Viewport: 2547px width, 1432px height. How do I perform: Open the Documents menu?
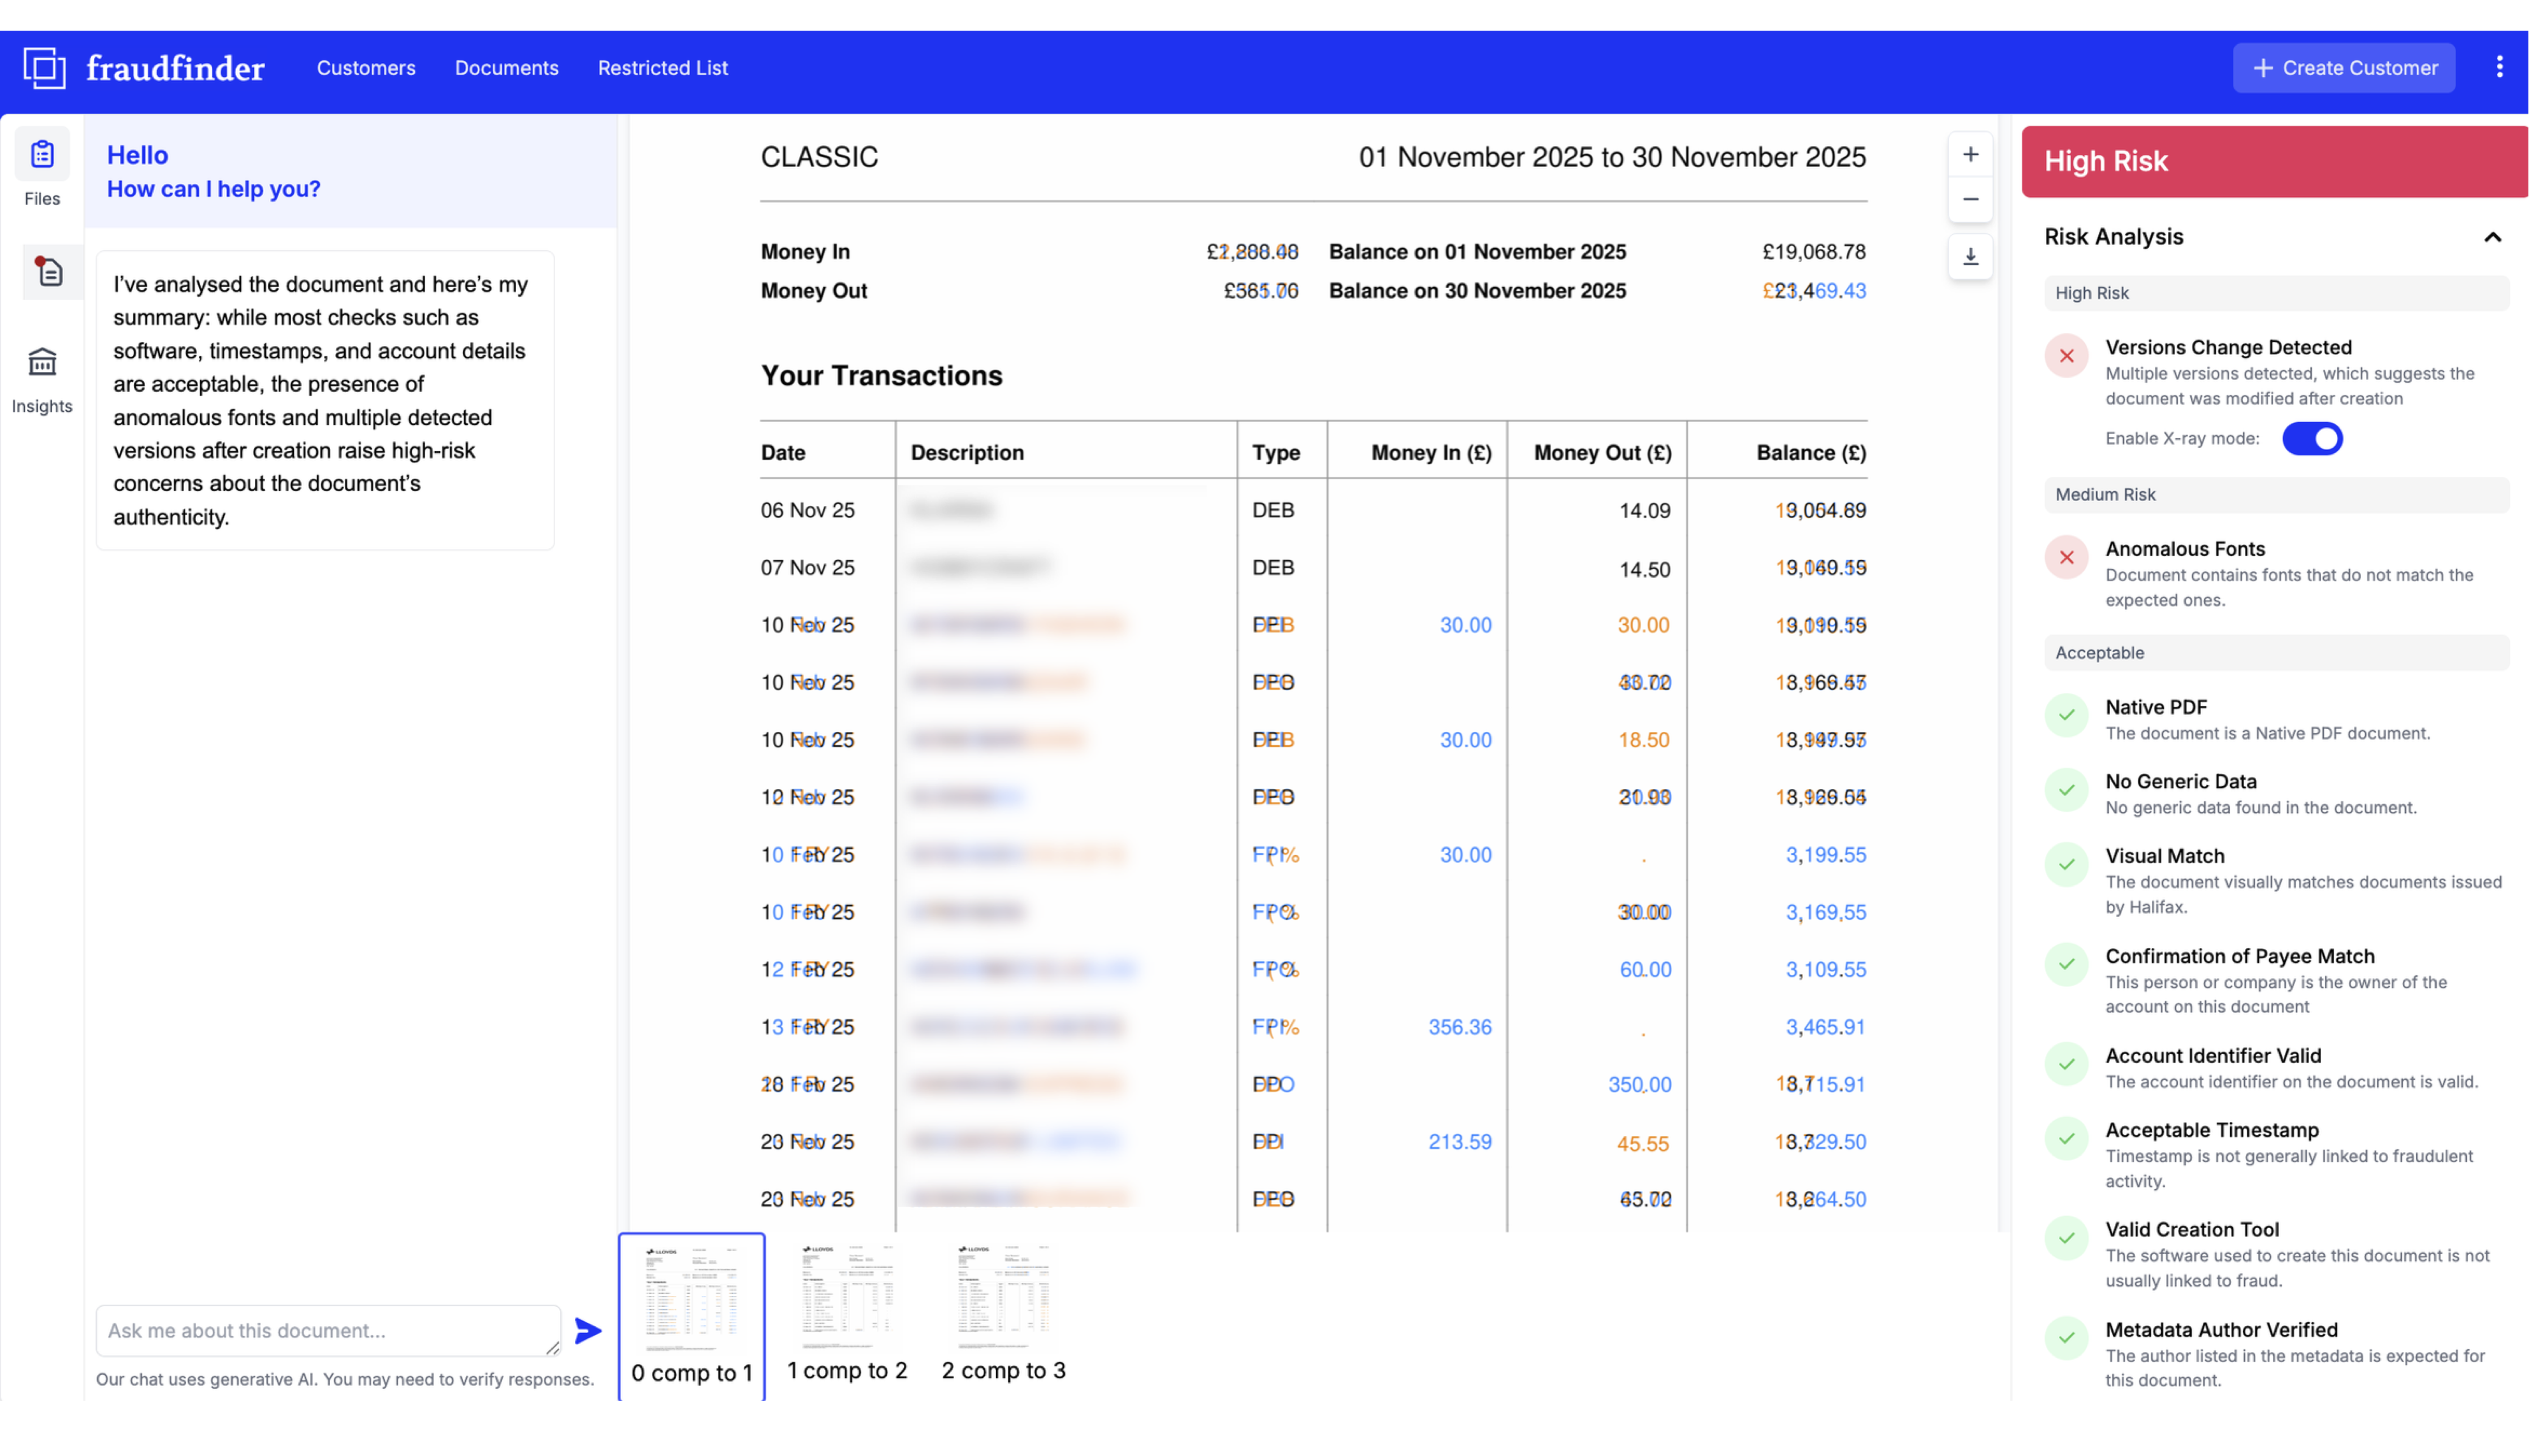pyautogui.click(x=506, y=68)
